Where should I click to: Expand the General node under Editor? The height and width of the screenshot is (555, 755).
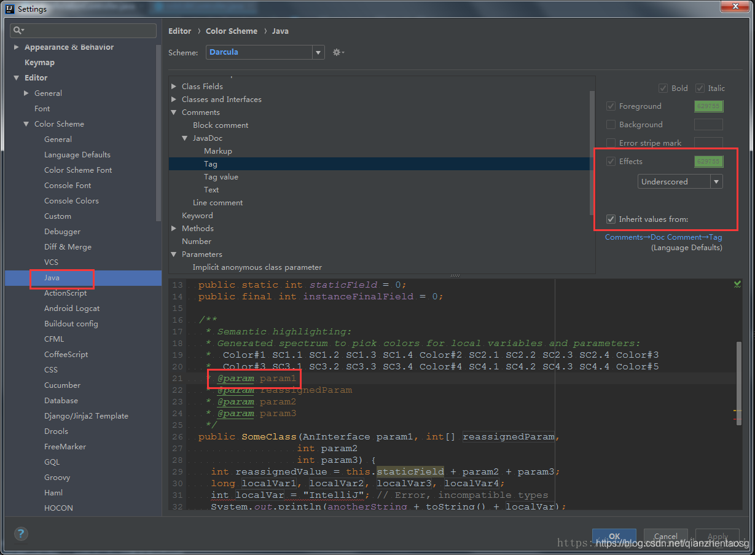pyautogui.click(x=26, y=93)
